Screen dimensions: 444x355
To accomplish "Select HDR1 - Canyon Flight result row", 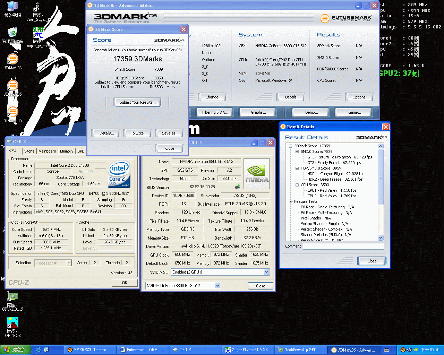I will (x=336, y=174).
